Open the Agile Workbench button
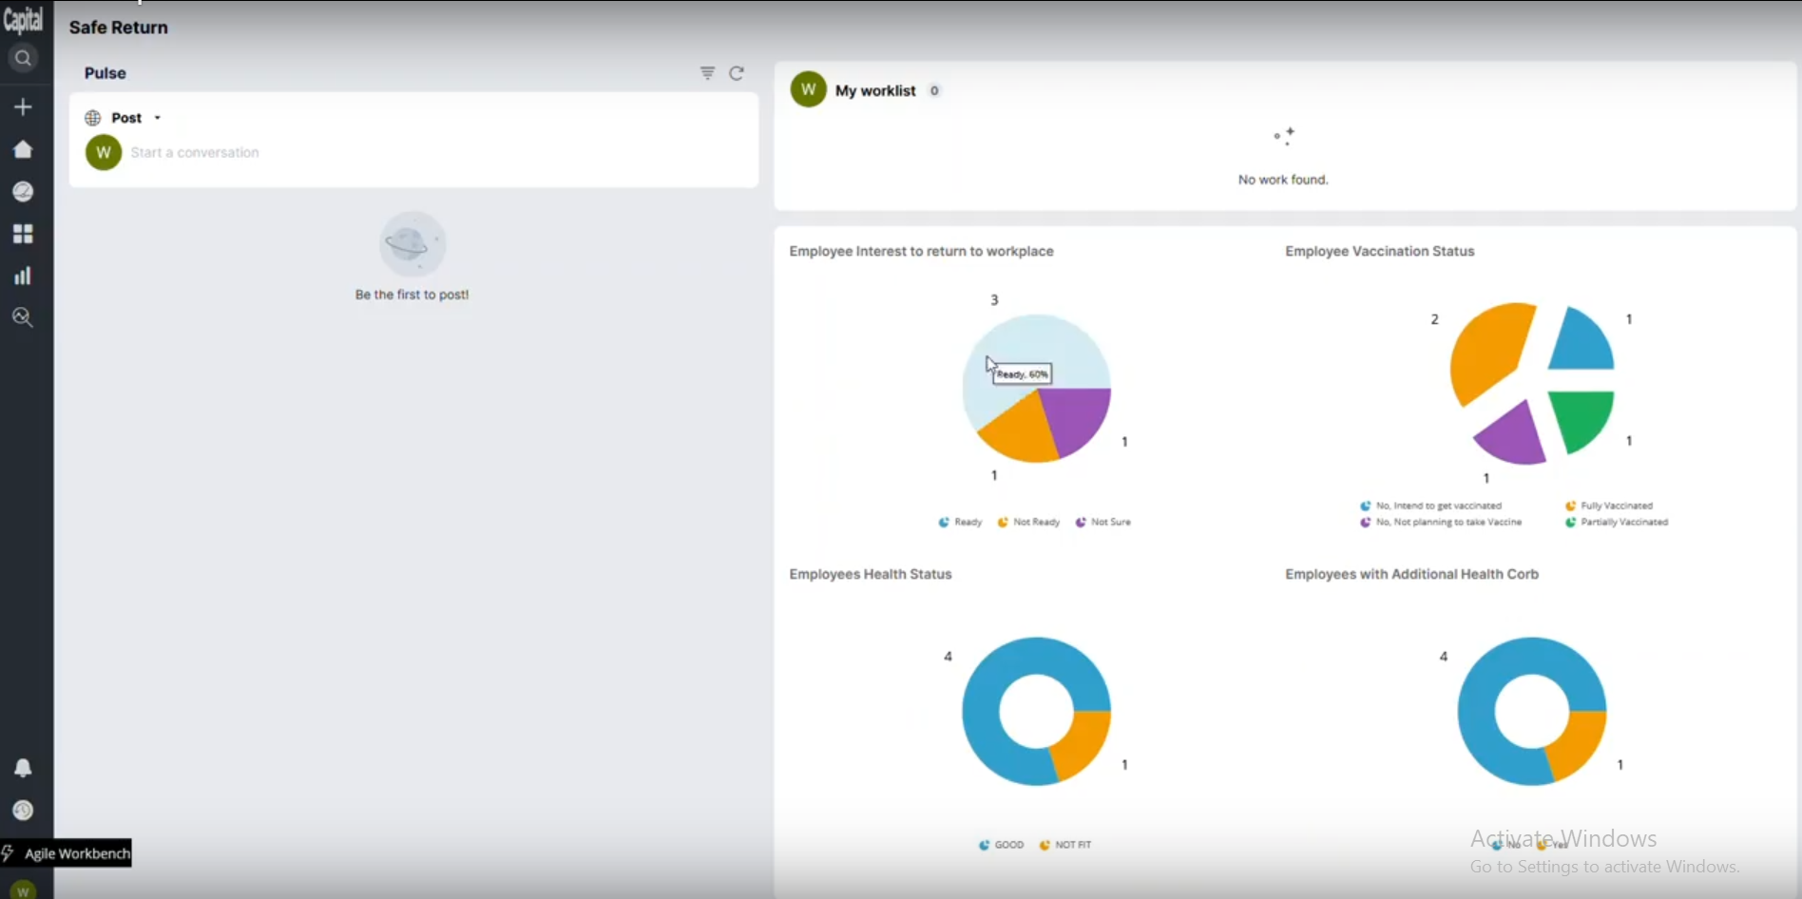This screenshot has height=899, width=1802. pos(67,853)
